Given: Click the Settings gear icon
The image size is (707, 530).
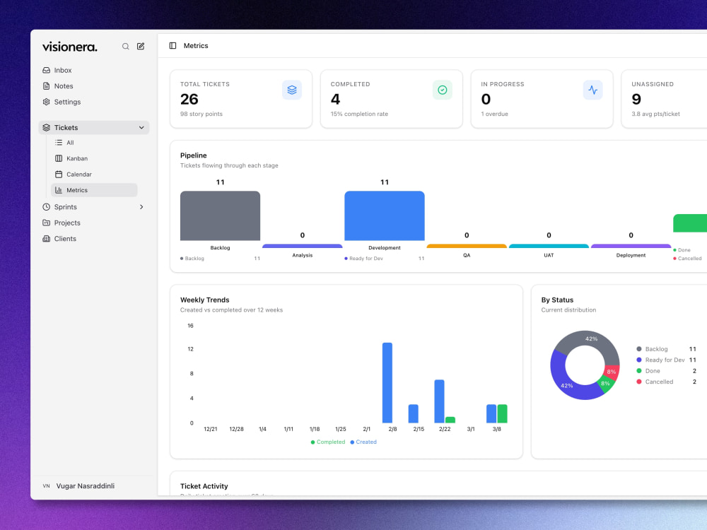Looking at the screenshot, I should 47,102.
